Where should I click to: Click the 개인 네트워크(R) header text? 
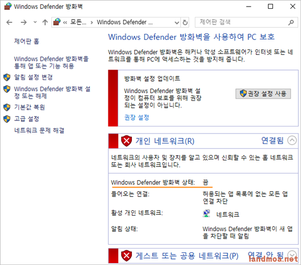[165, 141]
